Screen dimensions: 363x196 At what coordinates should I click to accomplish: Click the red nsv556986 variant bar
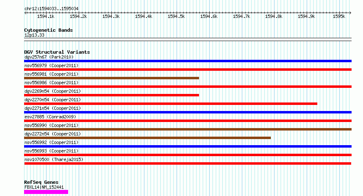(x=188, y=87)
